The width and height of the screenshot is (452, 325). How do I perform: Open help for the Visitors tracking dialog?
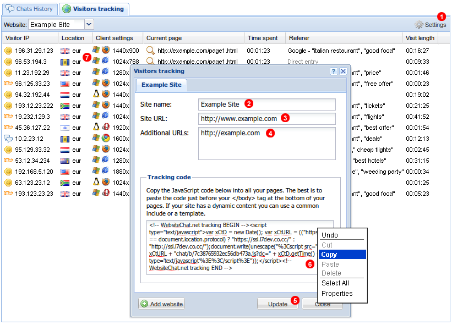(x=334, y=71)
